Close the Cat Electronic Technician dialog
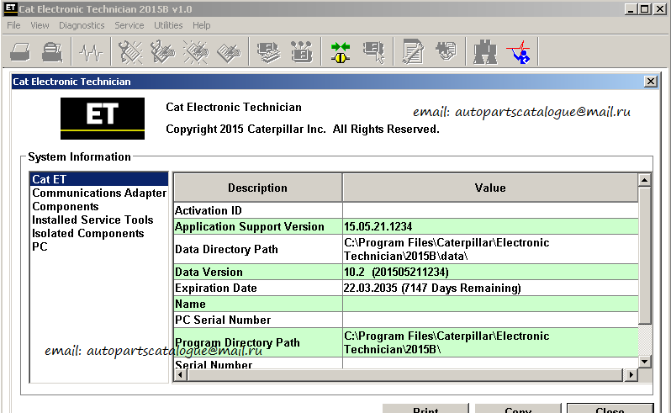Viewport: 671px width, 413px height. coord(651,82)
